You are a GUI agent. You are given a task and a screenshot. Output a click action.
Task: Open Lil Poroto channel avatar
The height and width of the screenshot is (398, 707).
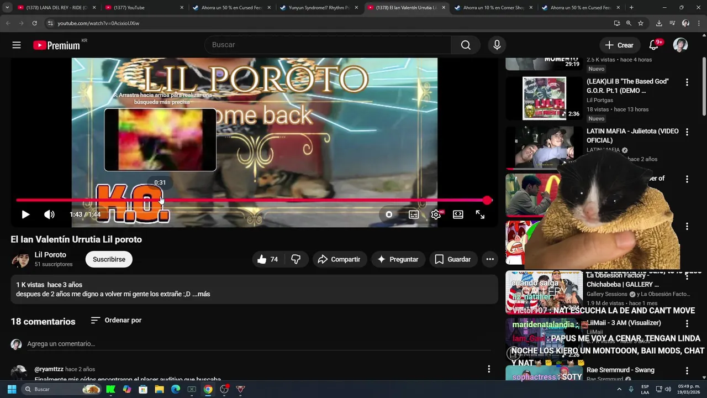tap(21, 259)
